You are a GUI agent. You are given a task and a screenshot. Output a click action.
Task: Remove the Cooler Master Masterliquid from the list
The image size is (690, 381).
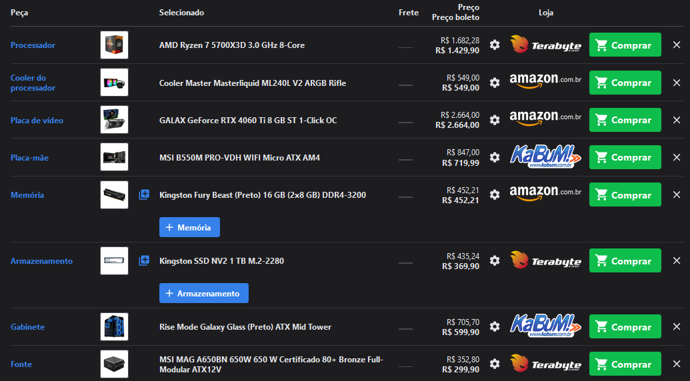677,83
